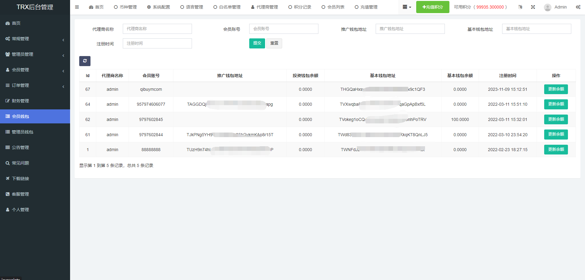Expand 管理员管理 sidebar submenu
This screenshot has height=280, width=585.
coord(35,54)
